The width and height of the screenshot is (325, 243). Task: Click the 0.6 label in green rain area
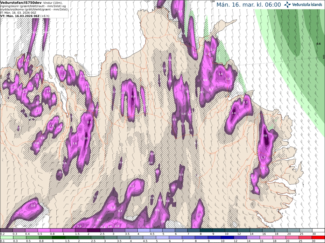point(319,44)
